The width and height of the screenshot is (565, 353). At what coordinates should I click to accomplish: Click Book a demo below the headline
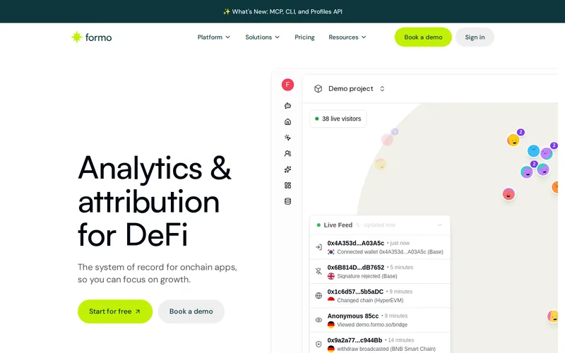[x=191, y=311]
